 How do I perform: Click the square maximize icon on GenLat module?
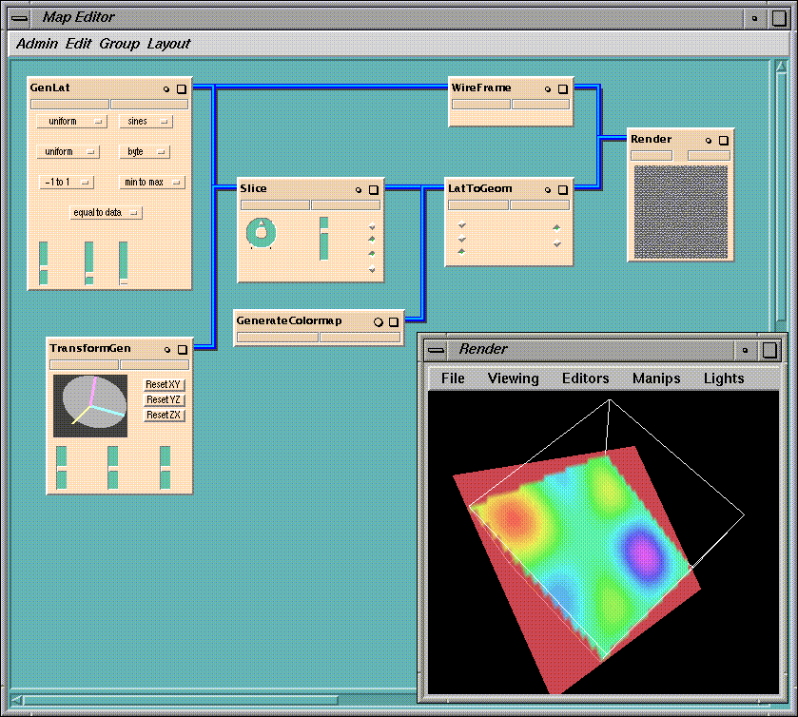click(x=181, y=88)
